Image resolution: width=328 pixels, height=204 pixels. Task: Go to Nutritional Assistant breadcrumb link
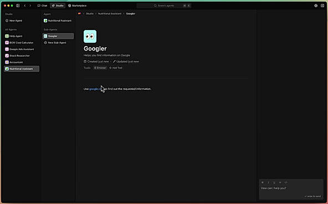(110, 14)
